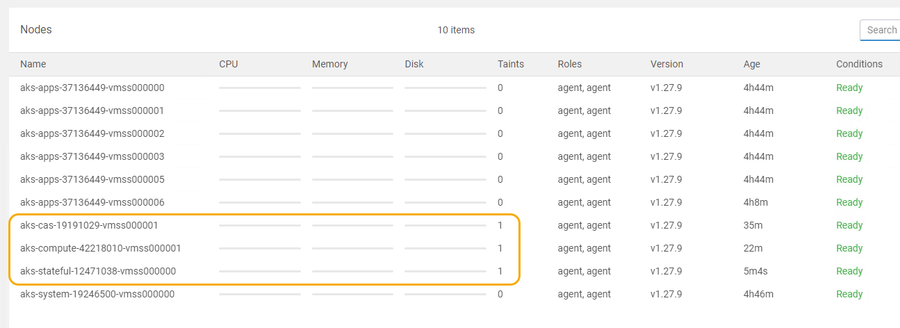
Task: Select node aks-system-19246500-vmss000000
Action: 97,294
